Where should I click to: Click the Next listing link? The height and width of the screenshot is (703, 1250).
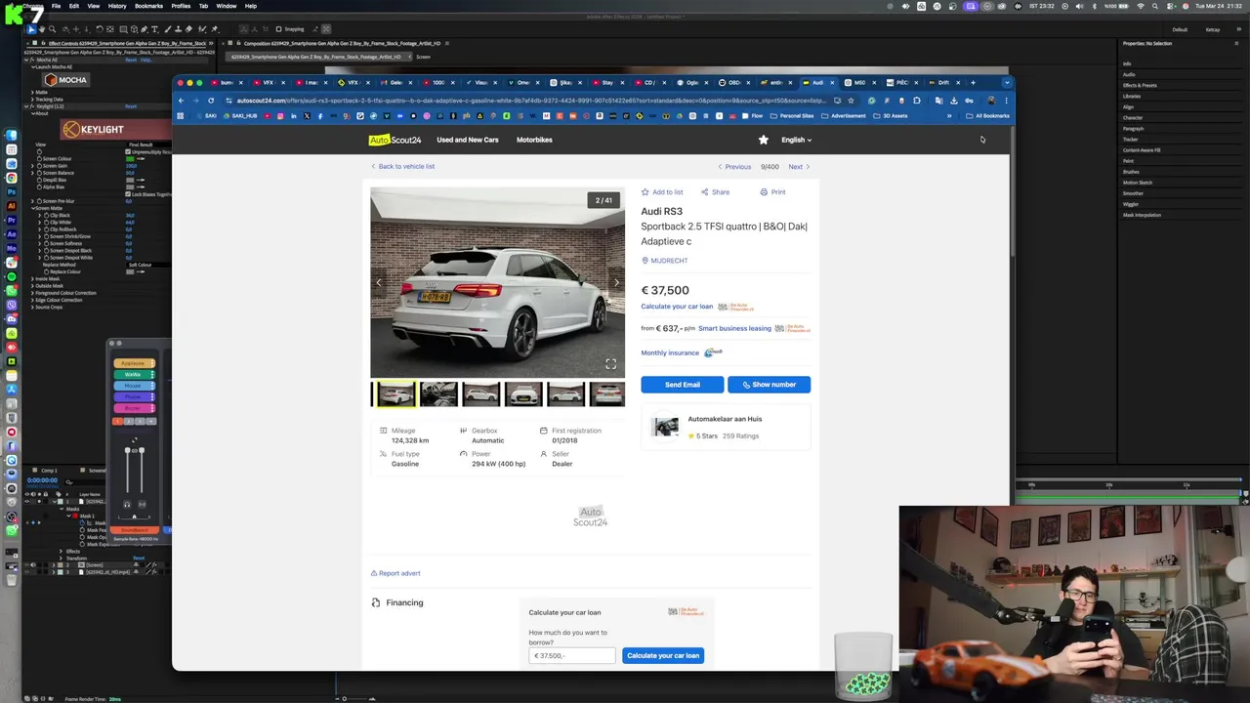[x=799, y=167]
